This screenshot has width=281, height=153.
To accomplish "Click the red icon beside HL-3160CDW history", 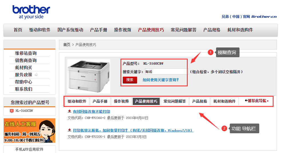I will (12, 111).
